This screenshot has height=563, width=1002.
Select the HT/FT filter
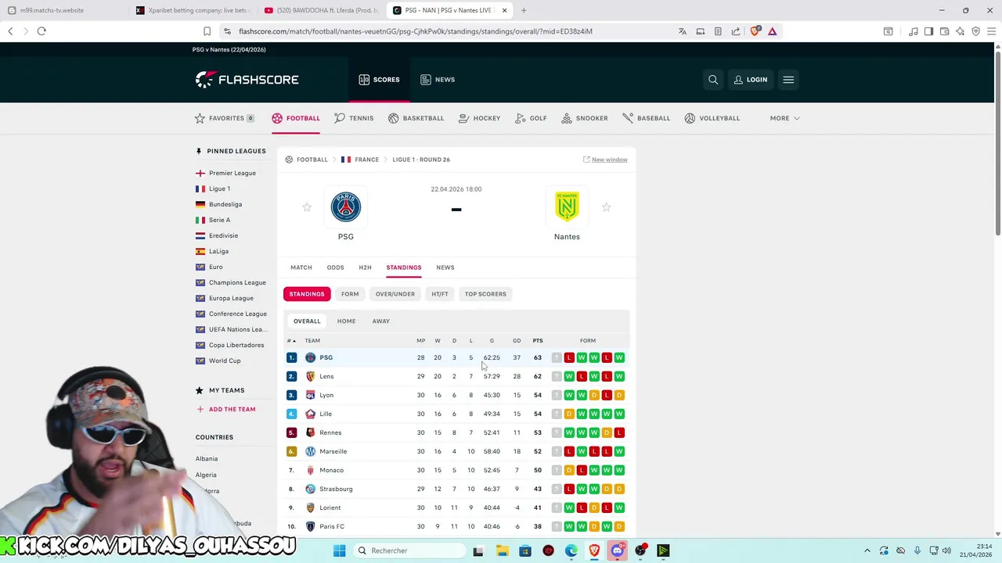click(x=440, y=294)
